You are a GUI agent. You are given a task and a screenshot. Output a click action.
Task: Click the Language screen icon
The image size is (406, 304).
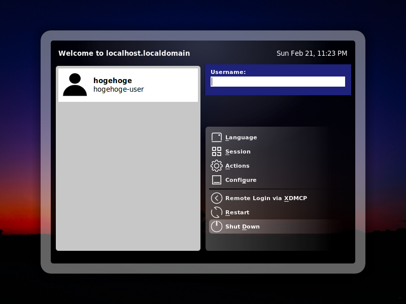coord(217,137)
